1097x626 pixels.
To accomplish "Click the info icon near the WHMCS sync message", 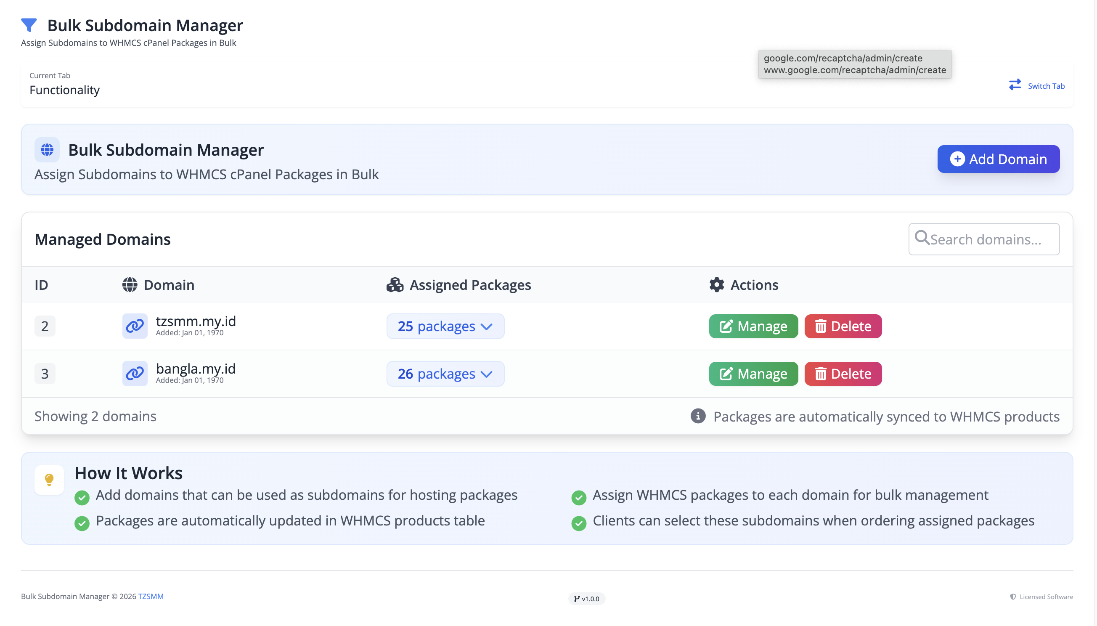I will pyautogui.click(x=697, y=416).
